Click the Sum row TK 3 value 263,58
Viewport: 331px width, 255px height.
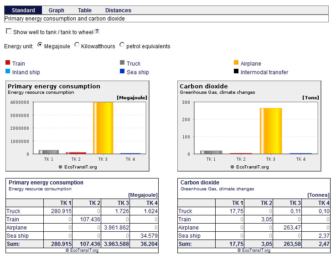click(293, 244)
